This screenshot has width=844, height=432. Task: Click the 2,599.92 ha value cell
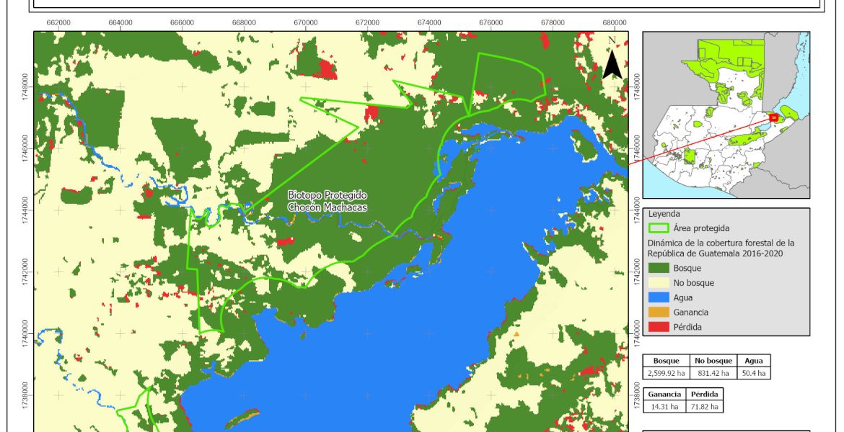(667, 373)
